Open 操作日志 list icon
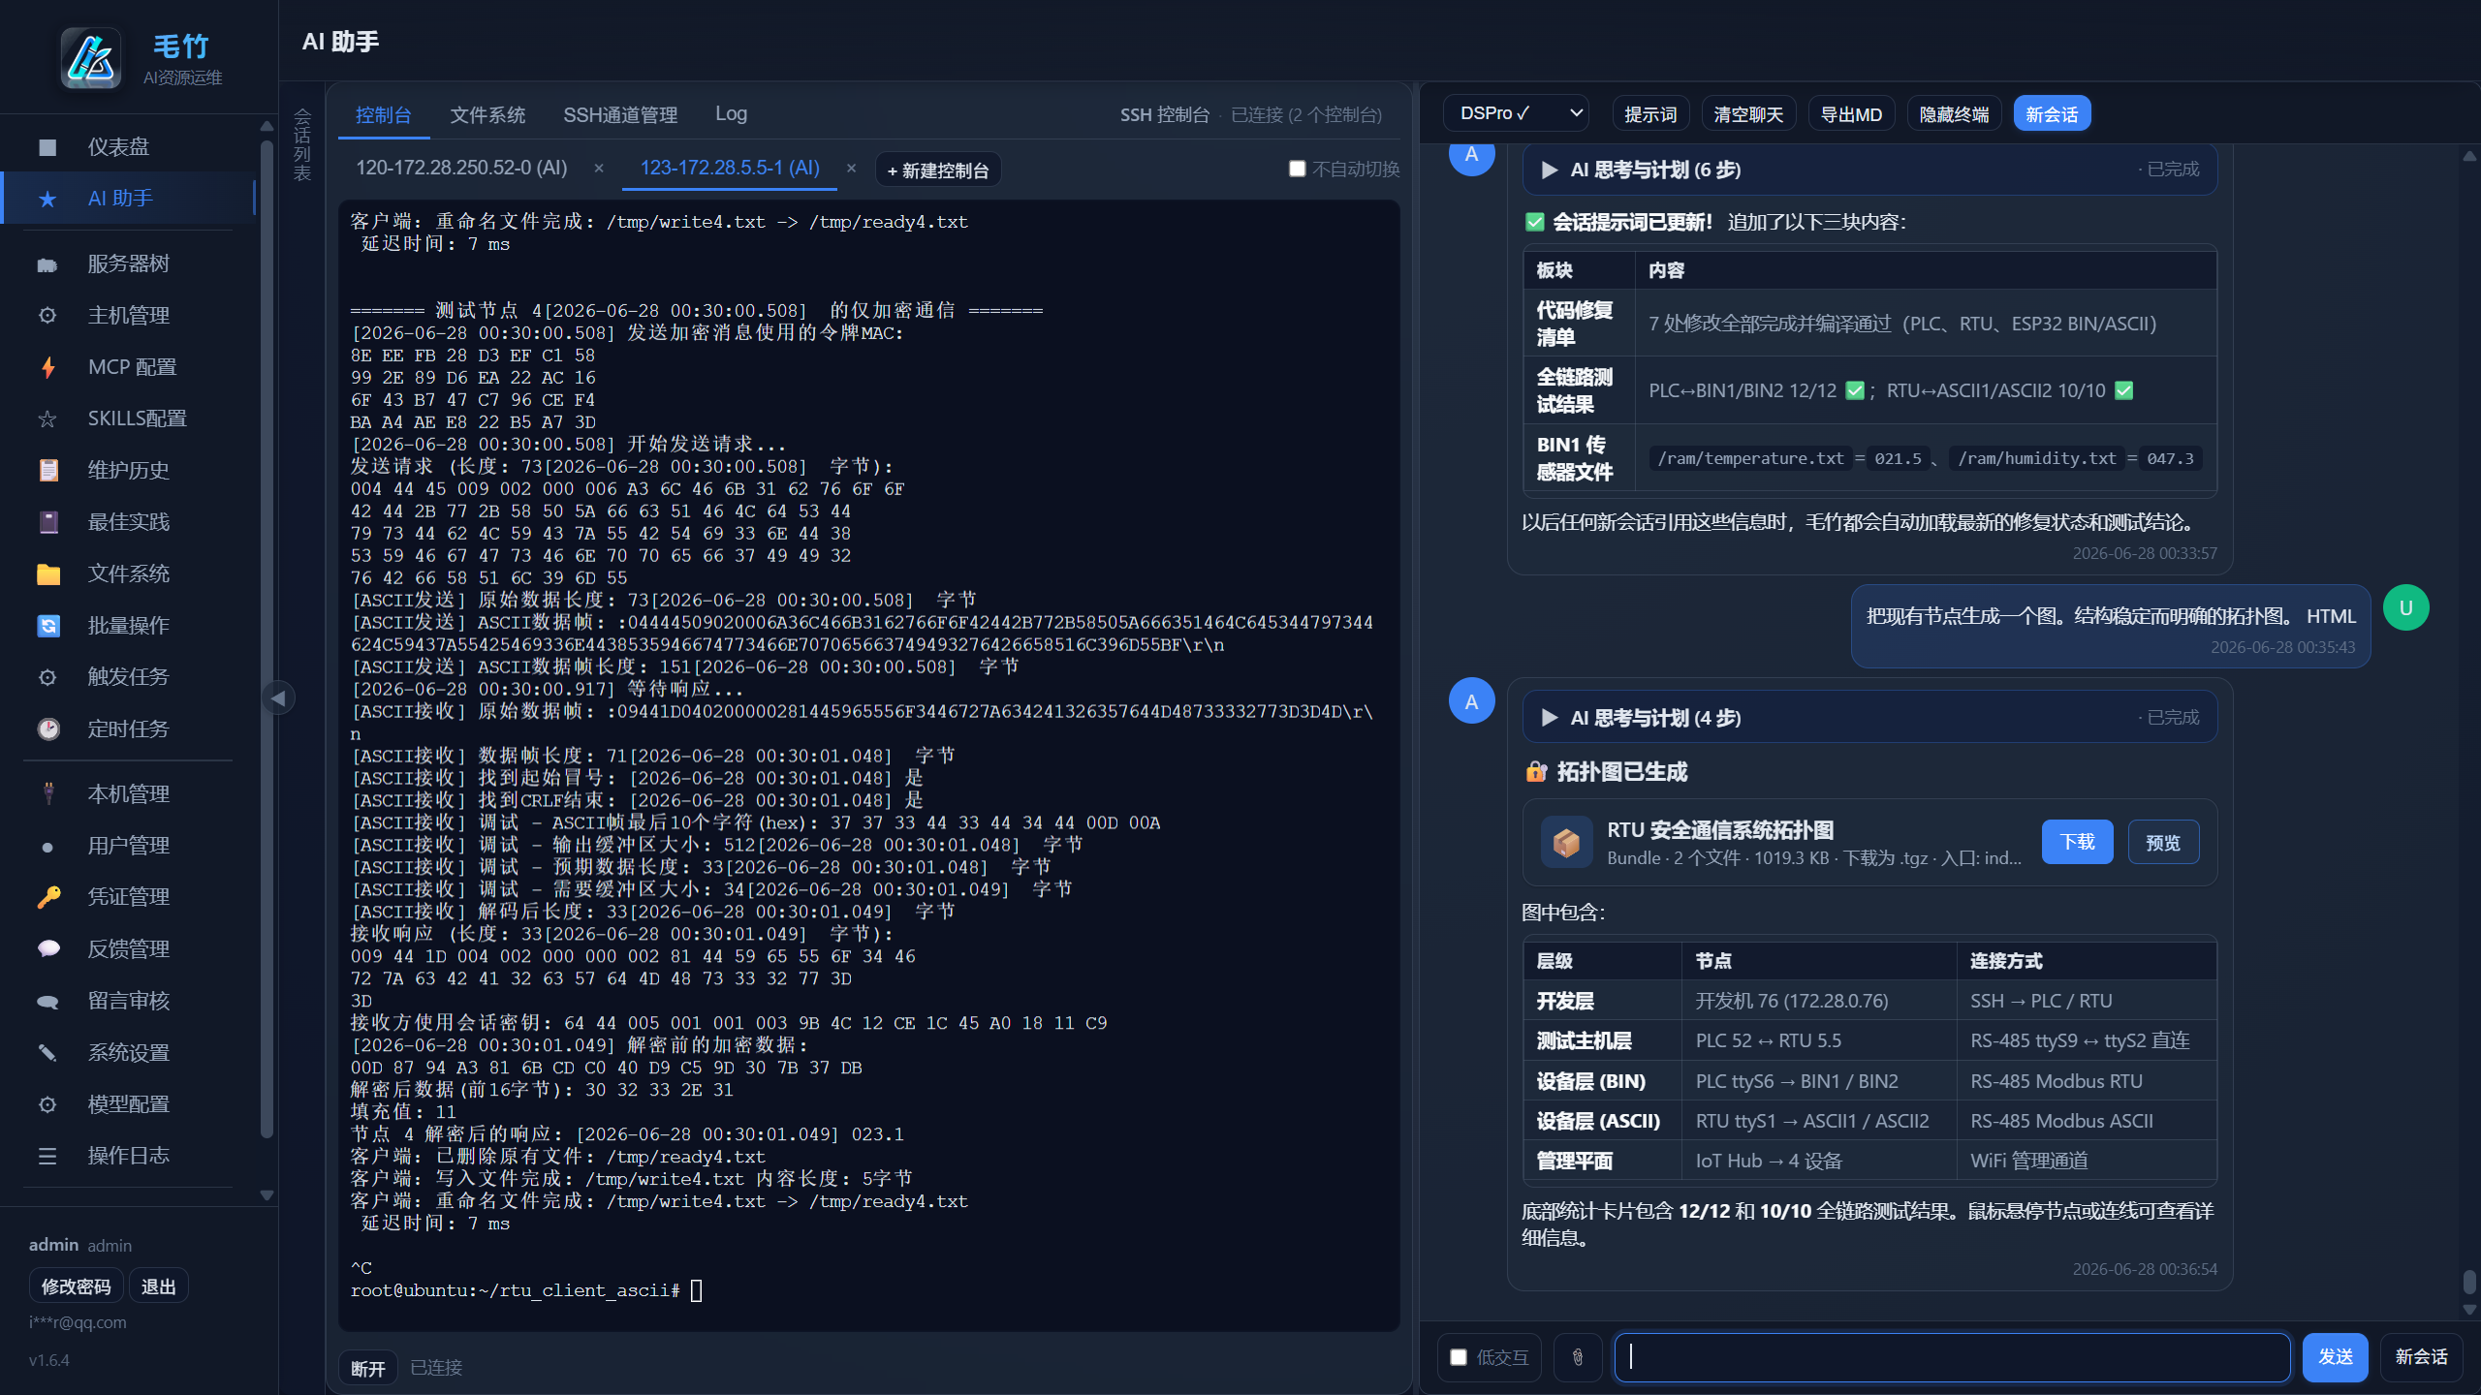This screenshot has width=2481, height=1395. pyautogui.click(x=47, y=1157)
